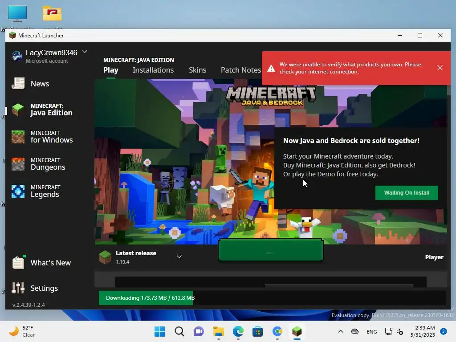
Task: Open the Chat app on the taskbar
Action: 199,331
